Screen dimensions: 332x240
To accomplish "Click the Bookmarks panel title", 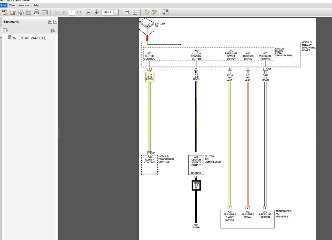I will [11, 22].
